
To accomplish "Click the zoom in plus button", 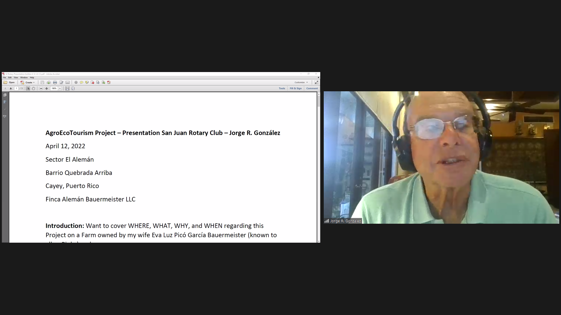I will click(x=46, y=88).
